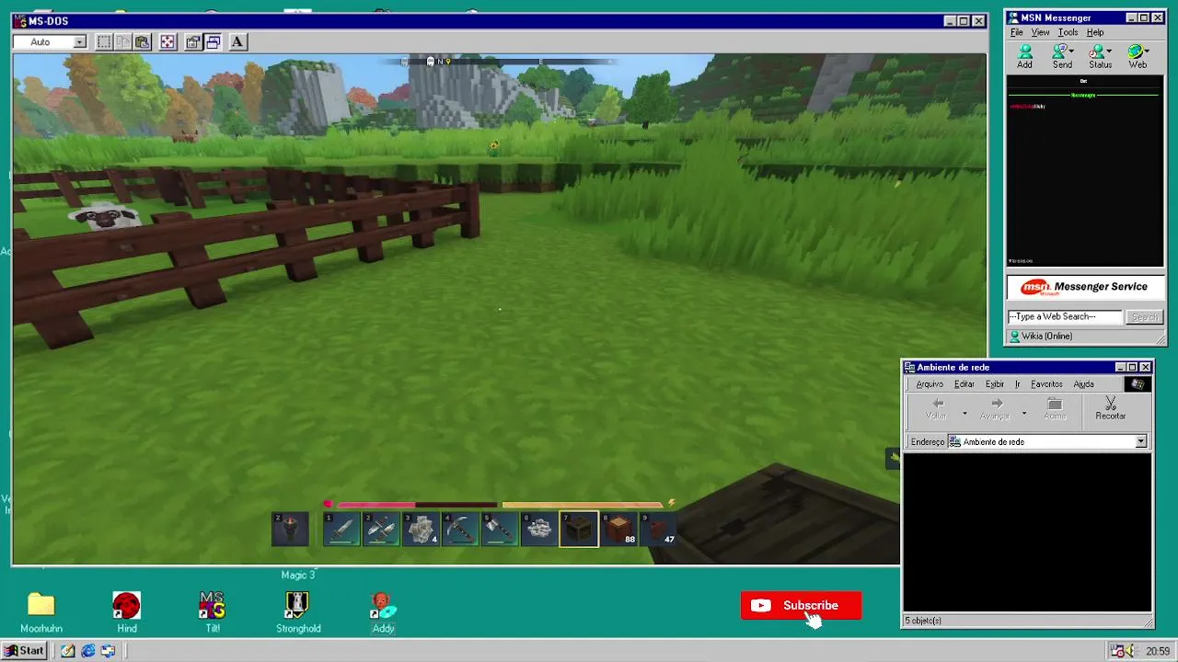Focus the 'Type a Web Search' field
Viewport: 1178px width, 662px height.
click(x=1065, y=316)
